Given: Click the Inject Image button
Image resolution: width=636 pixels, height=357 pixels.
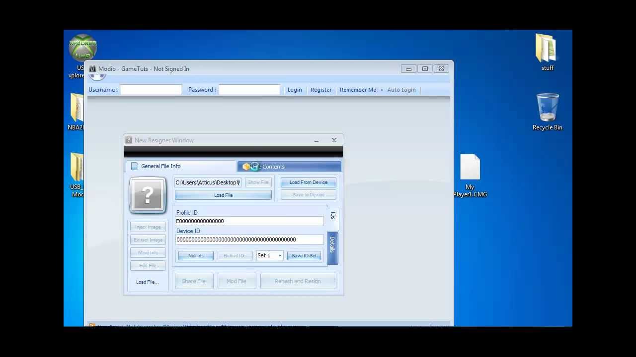Looking at the screenshot, I should [x=148, y=227].
